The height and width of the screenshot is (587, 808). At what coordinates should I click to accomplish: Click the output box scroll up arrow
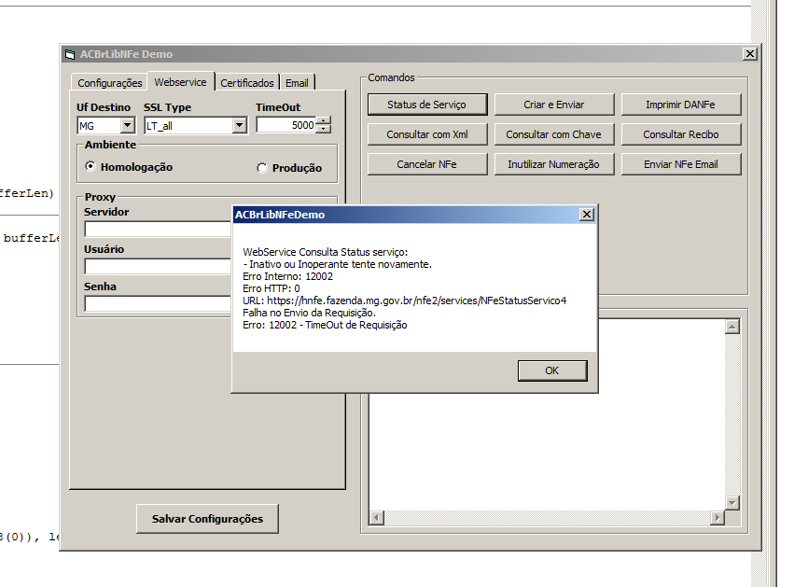(731, 327)
